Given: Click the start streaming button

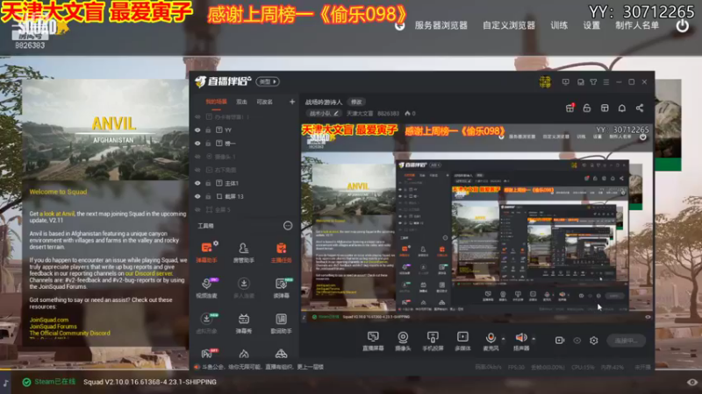Looking at the screenshot, I should coord(627,341).
